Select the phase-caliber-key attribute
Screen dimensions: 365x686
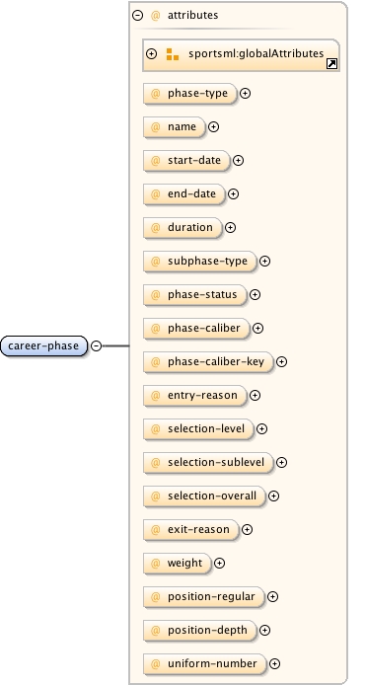208,362
